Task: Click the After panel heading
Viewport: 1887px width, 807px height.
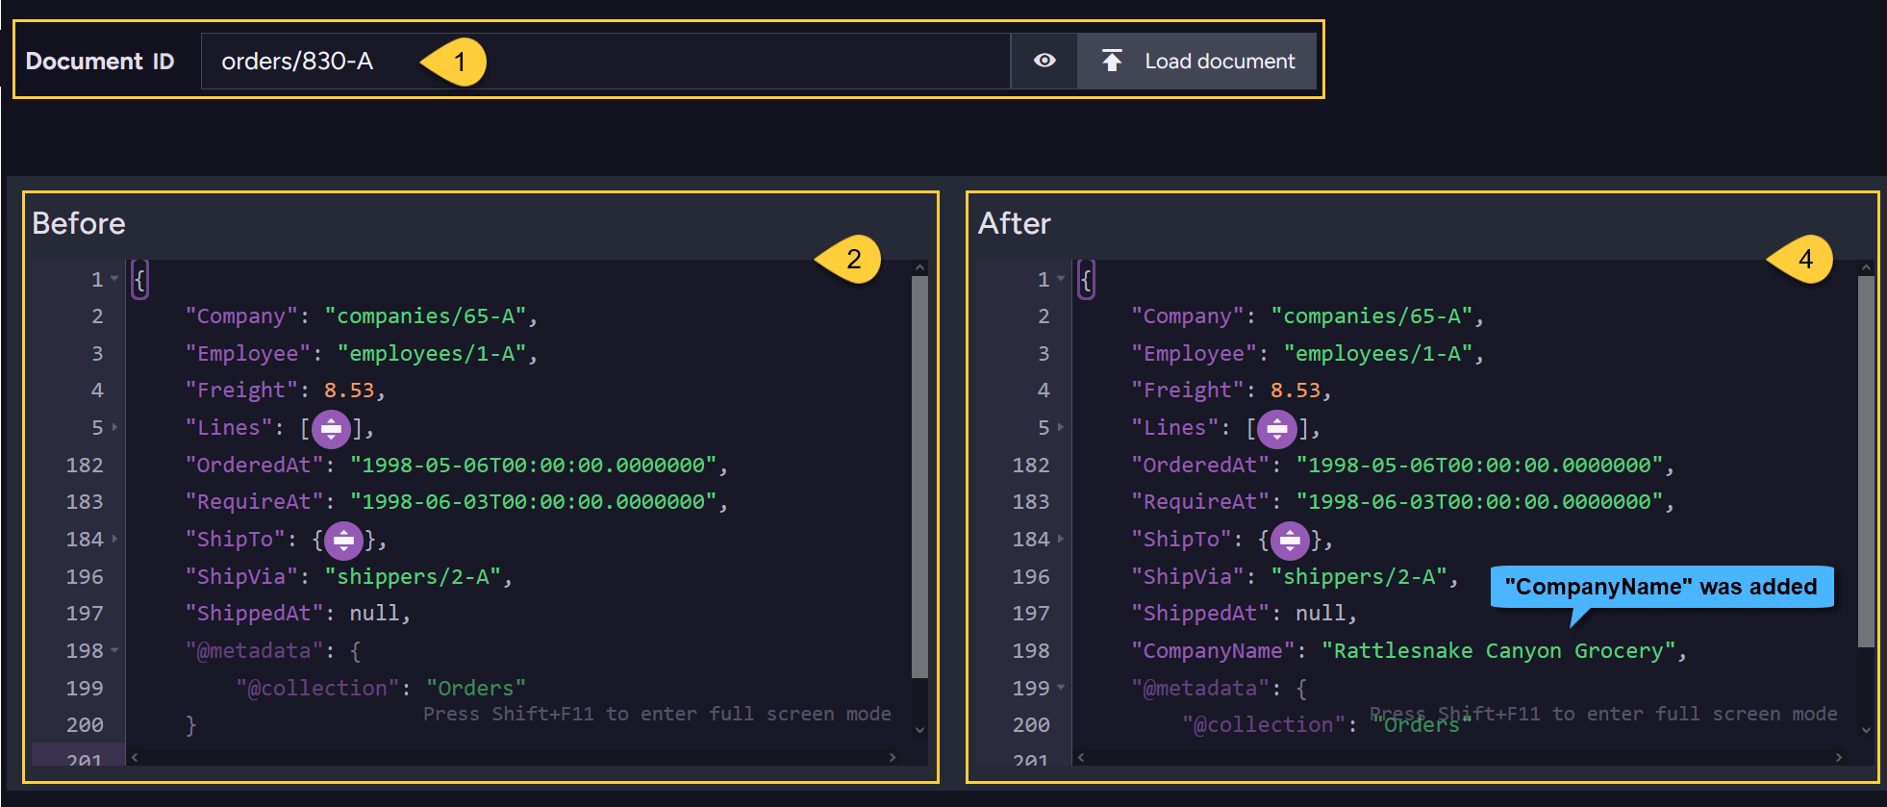Action: (1014, 223)
